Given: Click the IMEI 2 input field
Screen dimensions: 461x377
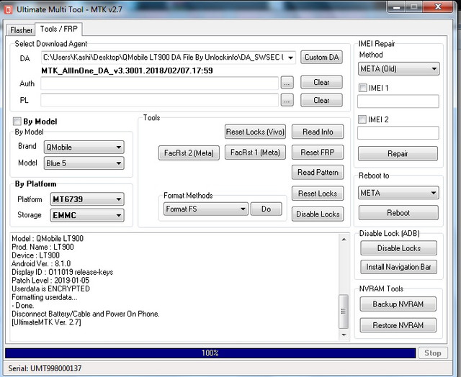Looking at the screenshot, I should click(x=398, y=132).
